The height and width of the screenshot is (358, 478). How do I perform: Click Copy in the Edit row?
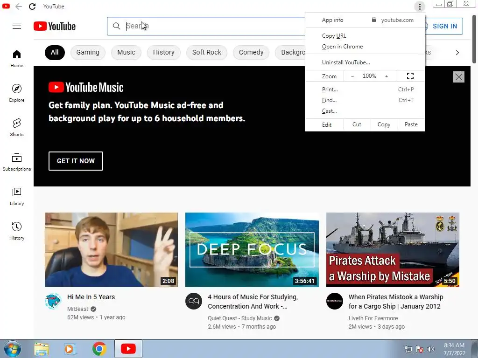pyautogui.click(x=384, y=124)
